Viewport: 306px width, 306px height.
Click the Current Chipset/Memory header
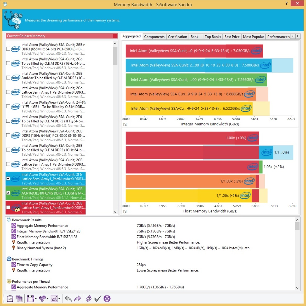[x=62, y=36]
